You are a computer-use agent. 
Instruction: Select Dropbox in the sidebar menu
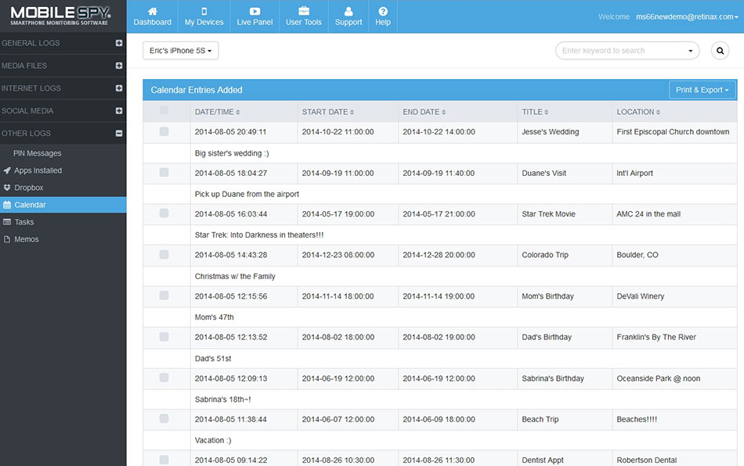pyautogui.click(x=29, y=188)
